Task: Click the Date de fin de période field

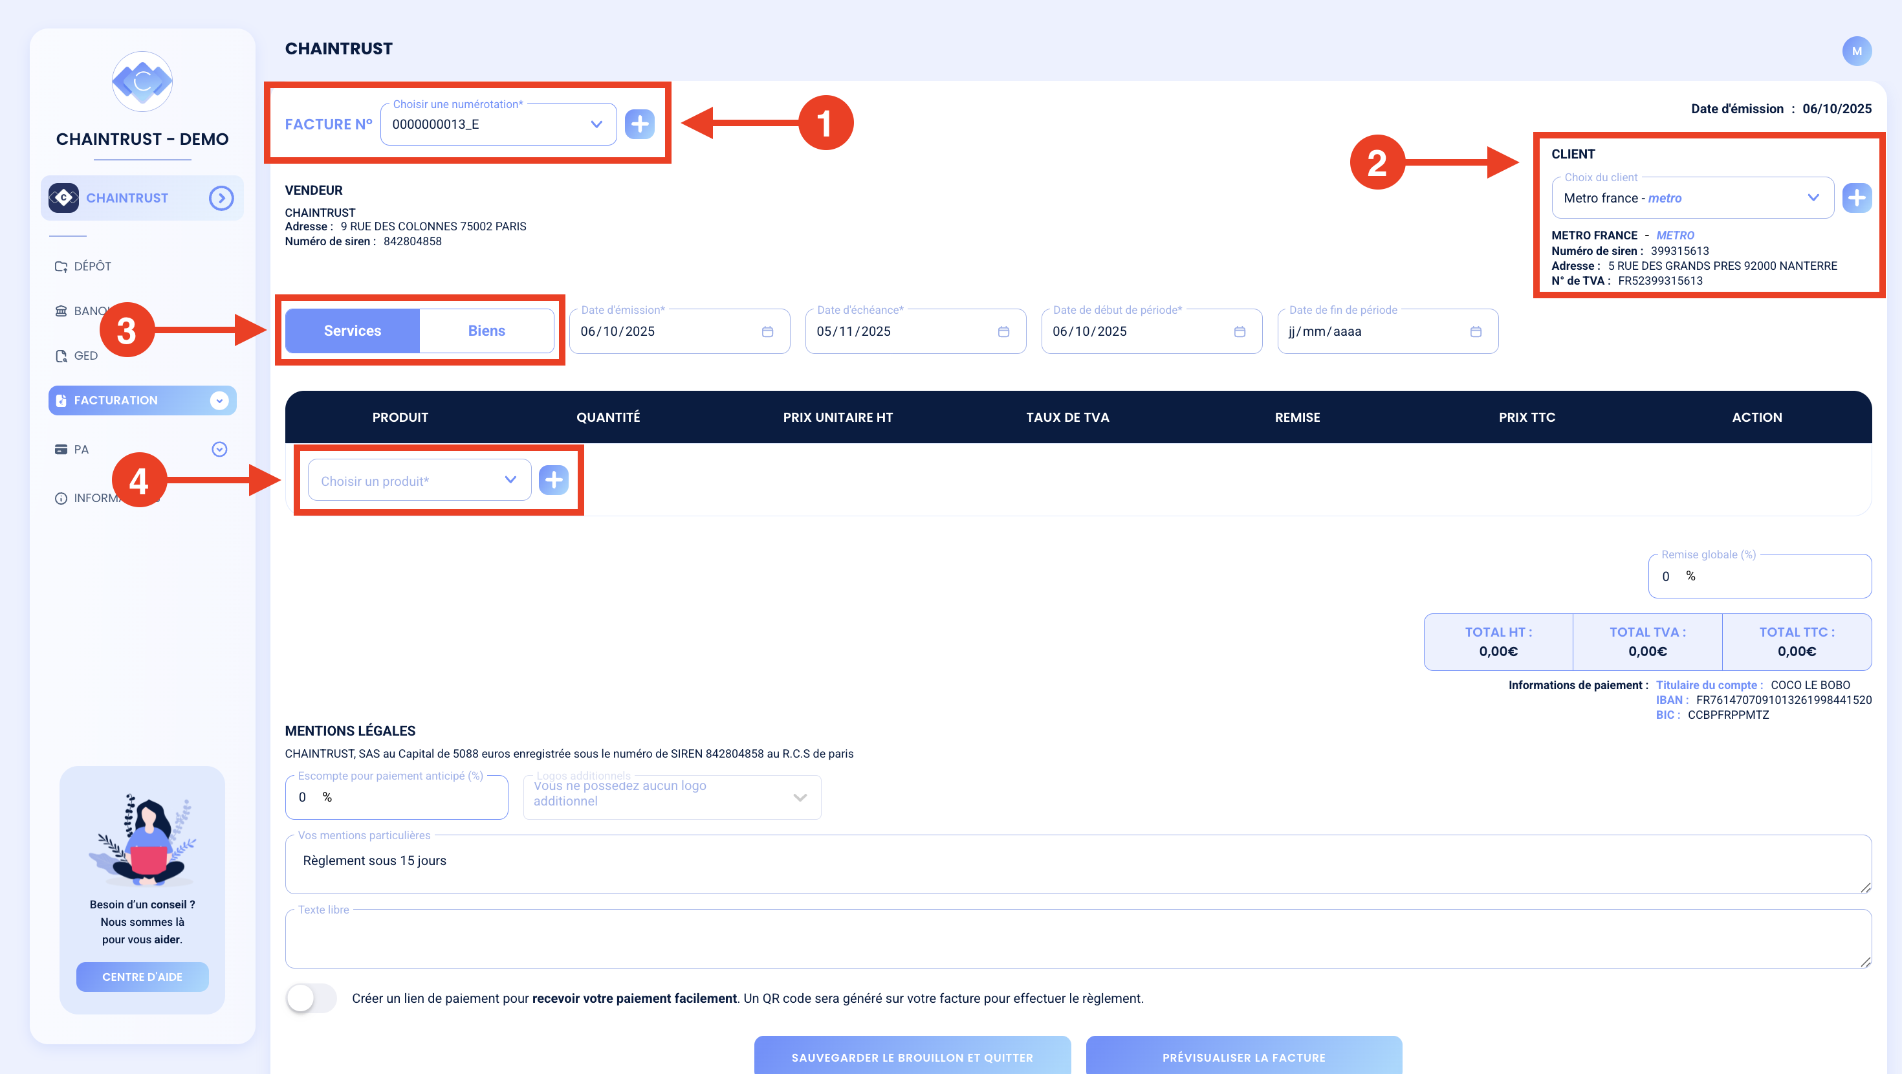Action: pos(1388,332)
